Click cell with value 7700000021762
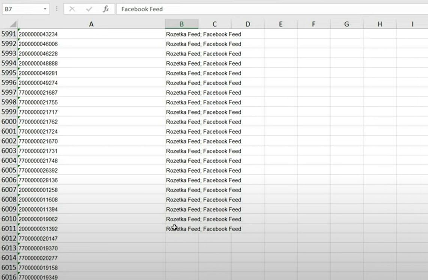The image size is (428, 280). (92, 122)
